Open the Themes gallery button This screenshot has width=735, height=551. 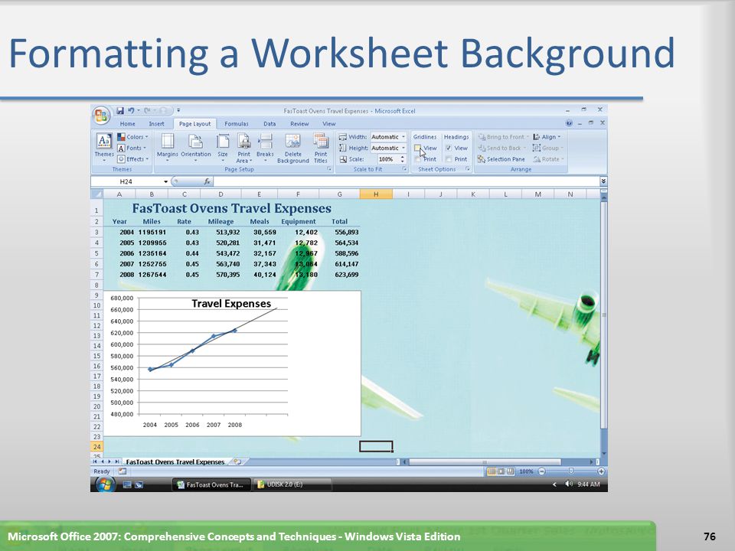pyautogui.click(x=104, y=147)
